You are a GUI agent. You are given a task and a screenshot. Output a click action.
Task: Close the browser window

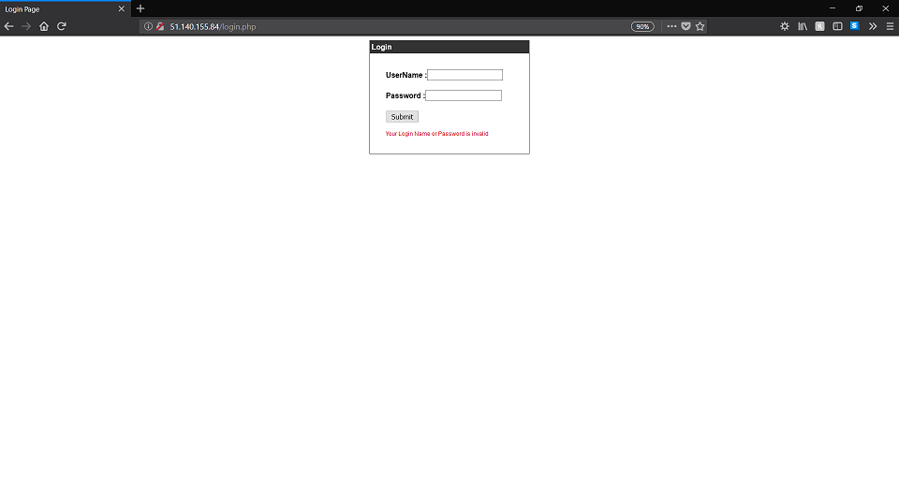tap(885, 8)
